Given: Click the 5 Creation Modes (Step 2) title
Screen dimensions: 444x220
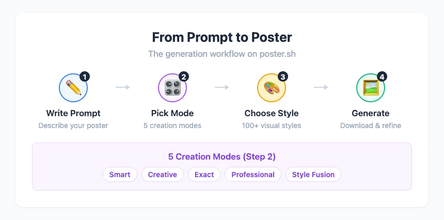Looking at the screenshot, I should [x=222, y=156].
